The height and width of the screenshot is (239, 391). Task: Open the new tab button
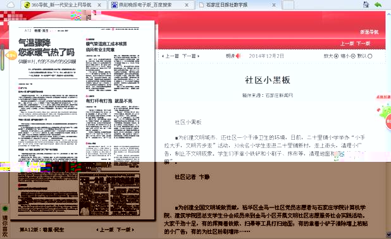pos(289,4)
